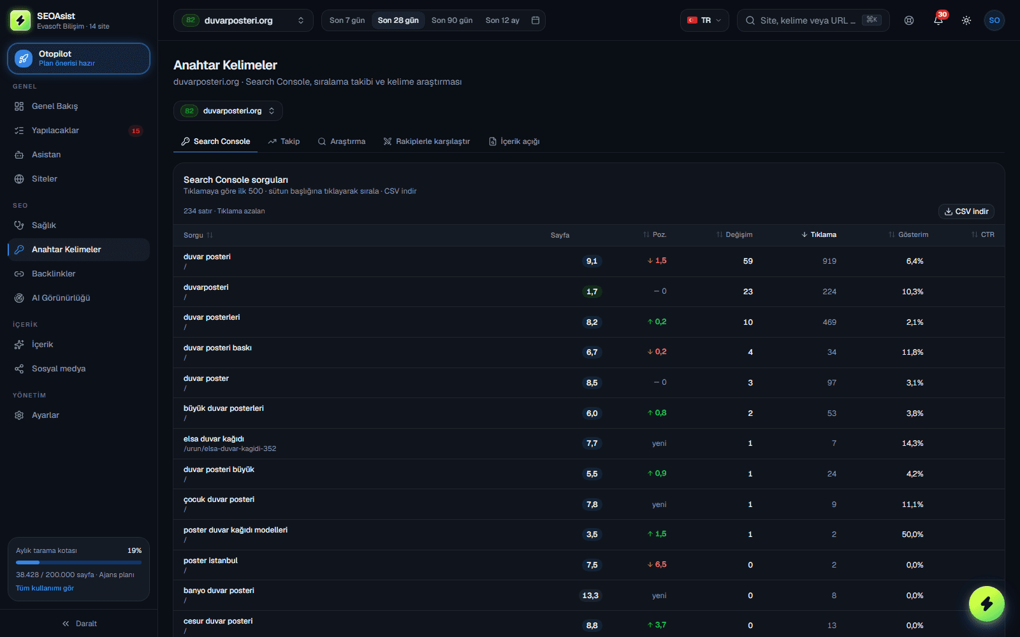Open Tüm kullanımı gör link

[x=45, y=589]
